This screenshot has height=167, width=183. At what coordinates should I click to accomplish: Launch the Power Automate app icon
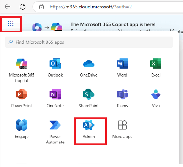(55, 125)
